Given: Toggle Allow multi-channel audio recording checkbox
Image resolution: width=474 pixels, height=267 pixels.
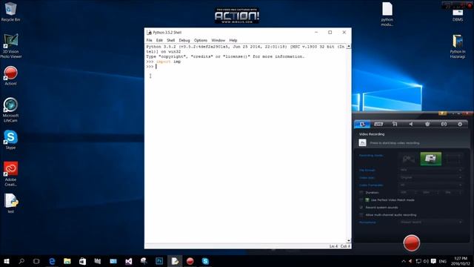Looking at the screenshot, I should (x=361, y=215).
